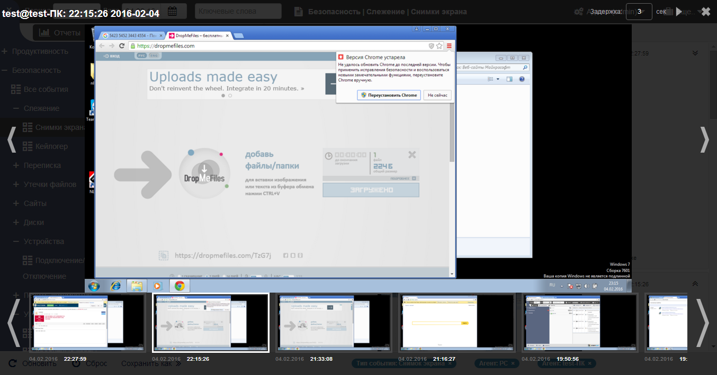Click the Chrome menu icon in captured screenshot
Viewport: 717px width, 375px height.
[449, 46]
